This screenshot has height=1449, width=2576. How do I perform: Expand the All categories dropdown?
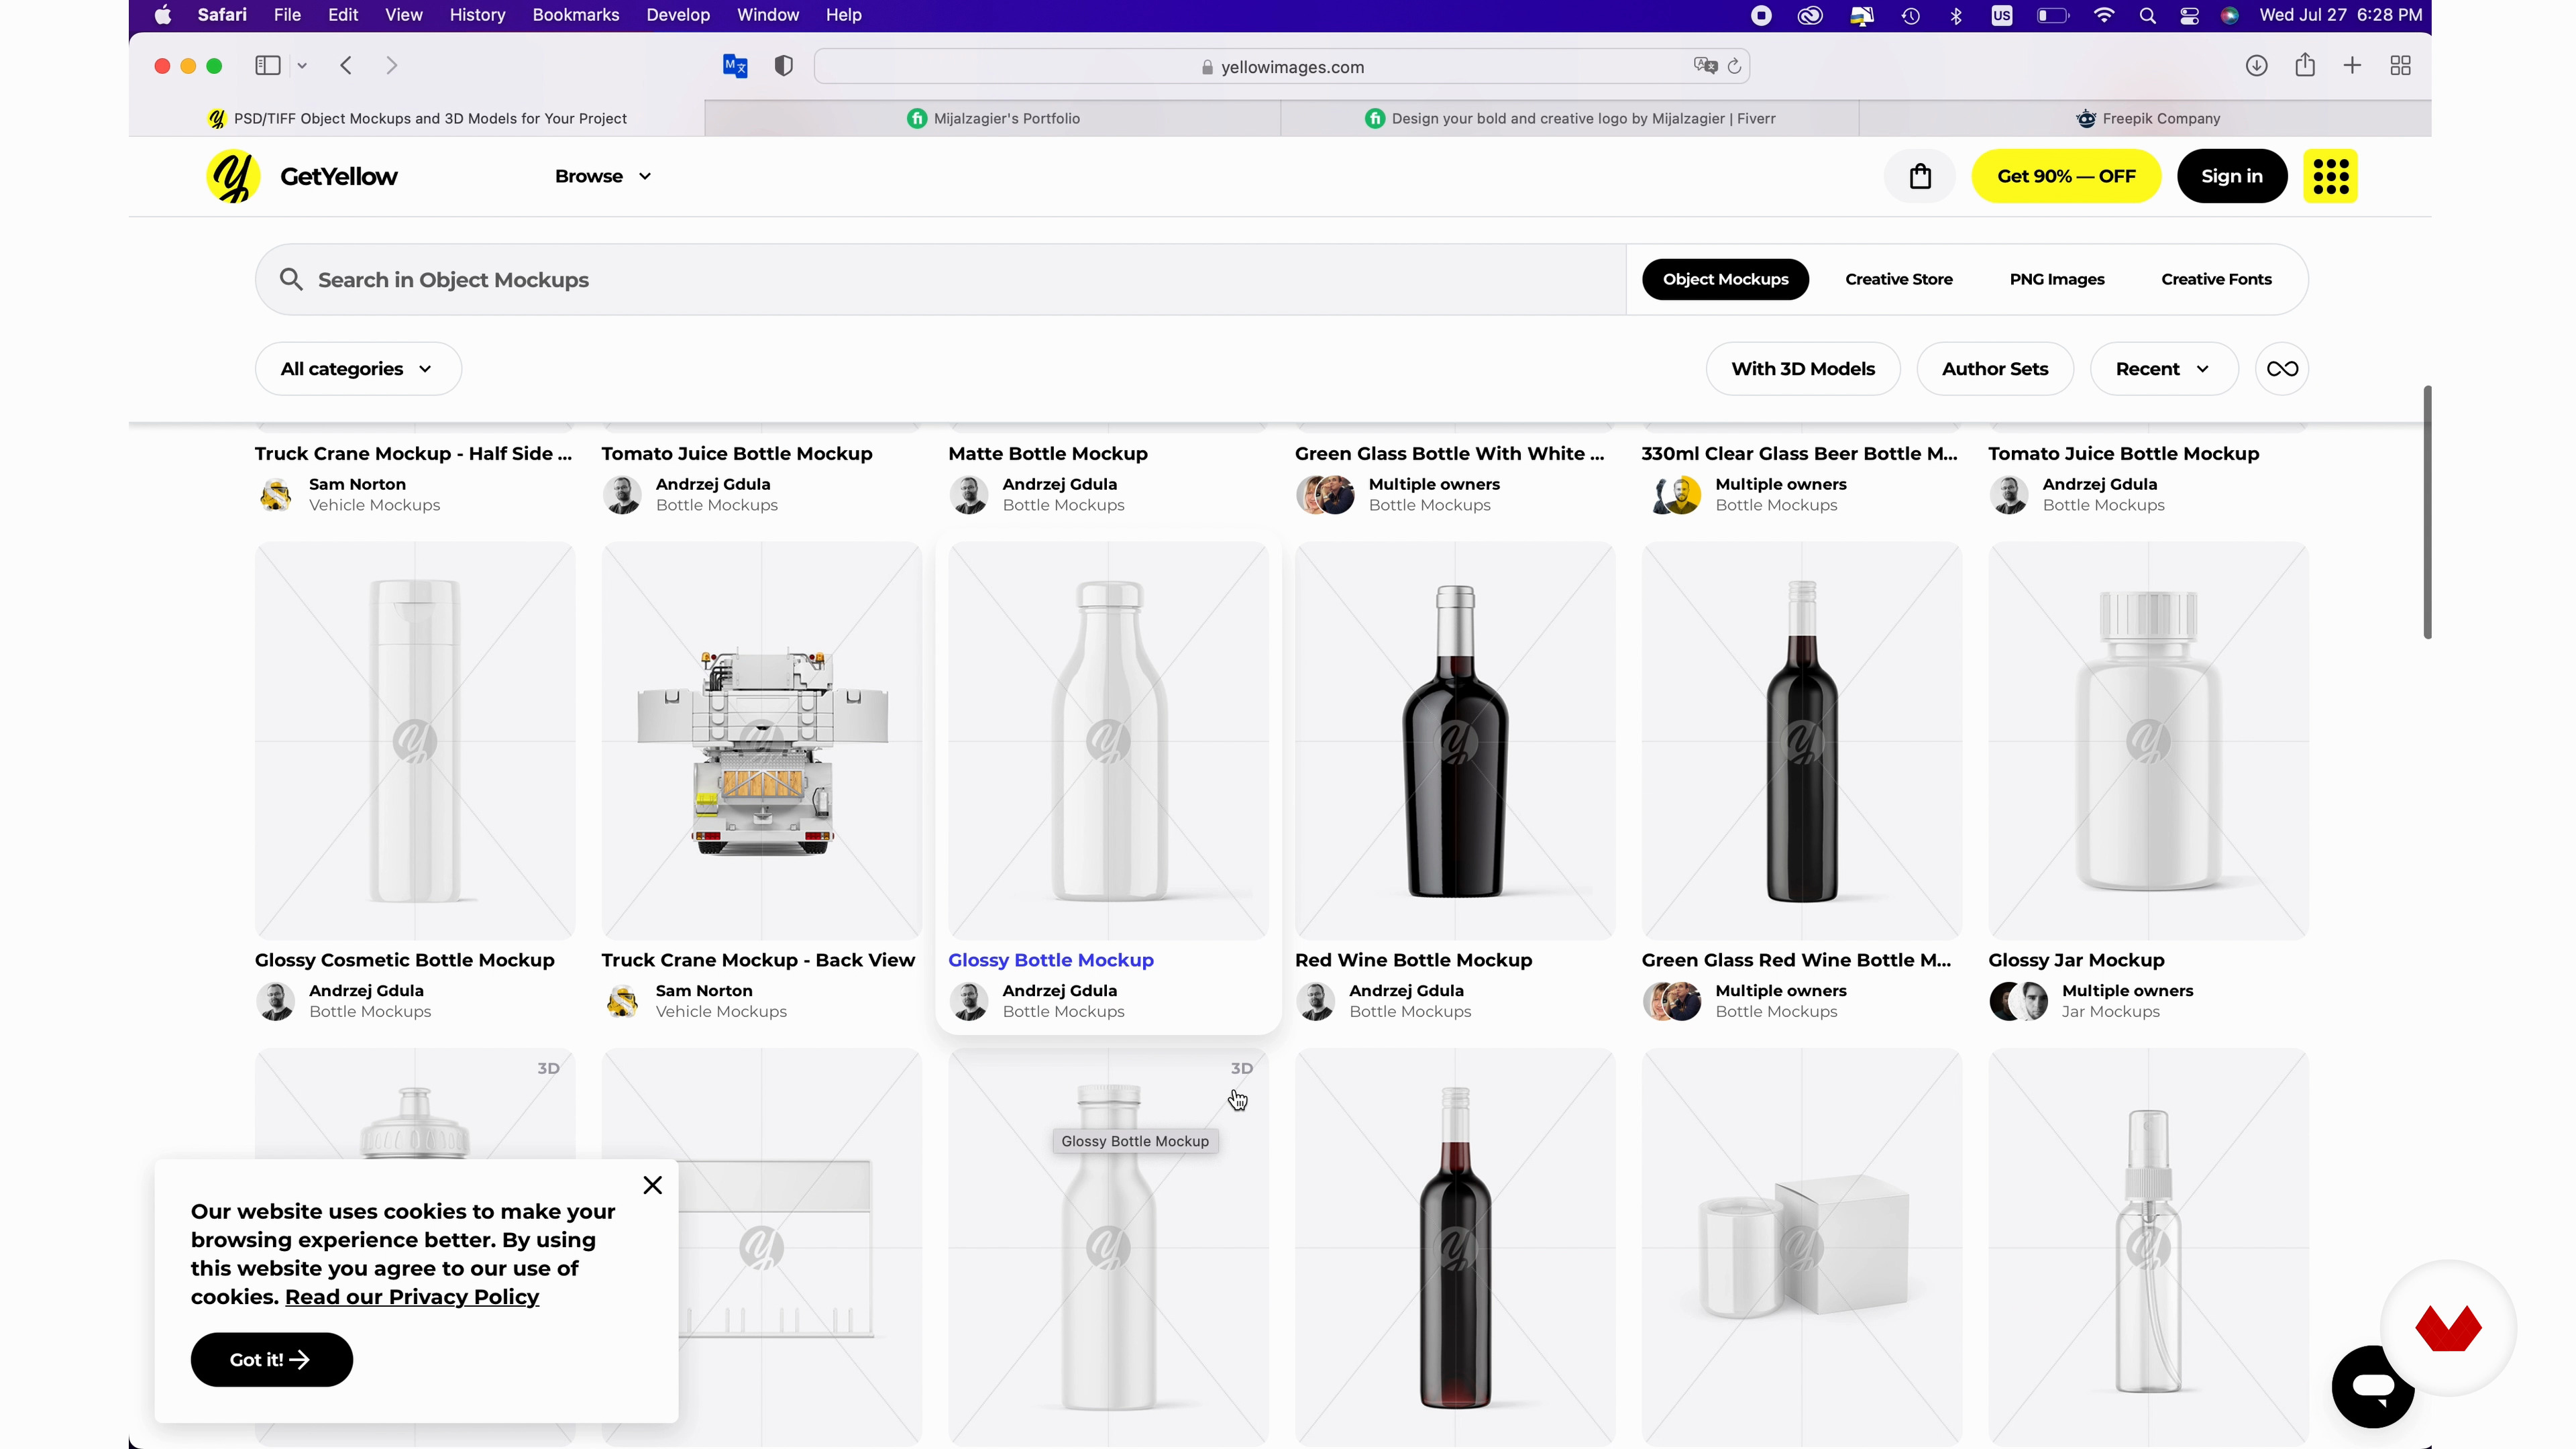[x=357, y=369]
